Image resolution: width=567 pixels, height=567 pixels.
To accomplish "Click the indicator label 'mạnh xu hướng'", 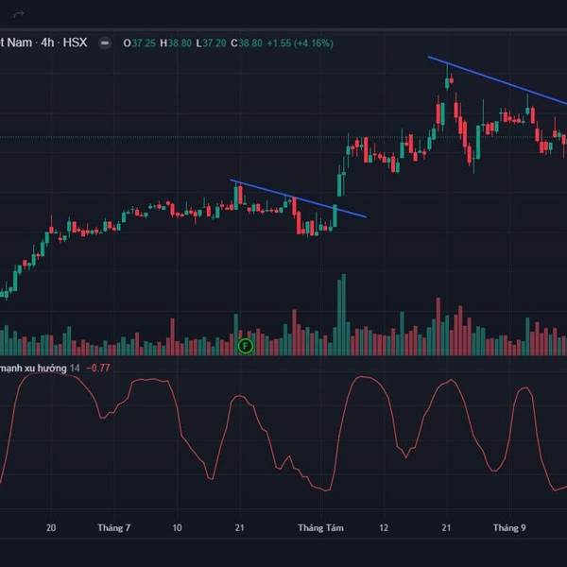I will [x=33, y=369].
